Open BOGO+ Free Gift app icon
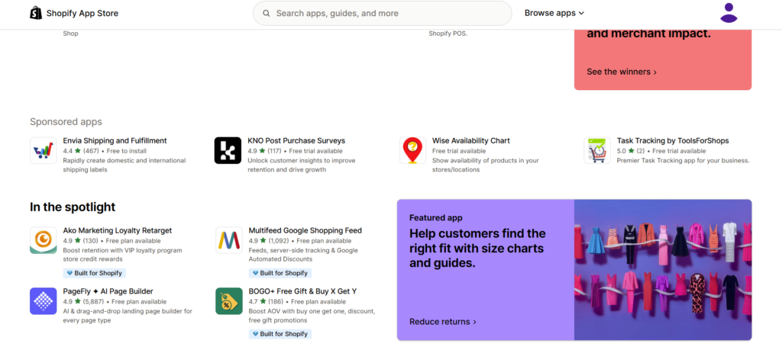 tap(229, 300)
